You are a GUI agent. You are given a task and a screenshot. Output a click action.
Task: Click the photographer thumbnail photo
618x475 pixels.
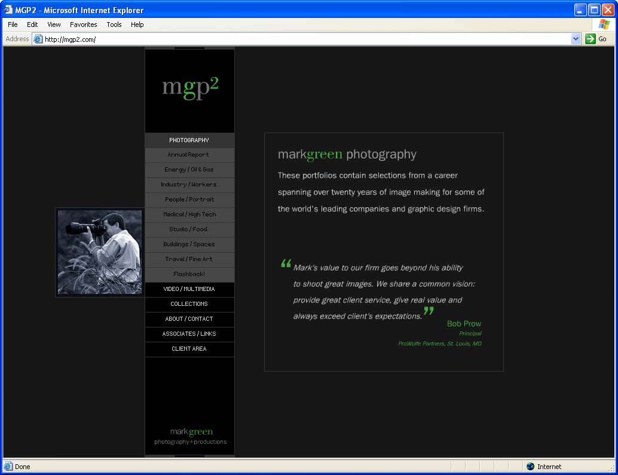100,252
